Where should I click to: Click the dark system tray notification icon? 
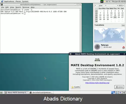(102, 2)
